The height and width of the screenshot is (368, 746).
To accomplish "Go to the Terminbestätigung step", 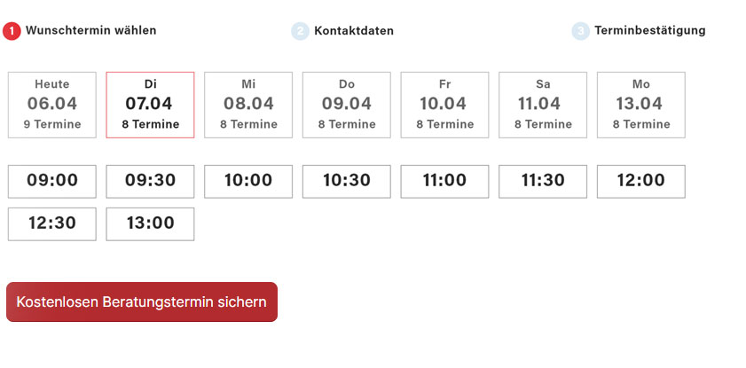I will (649, 30).
